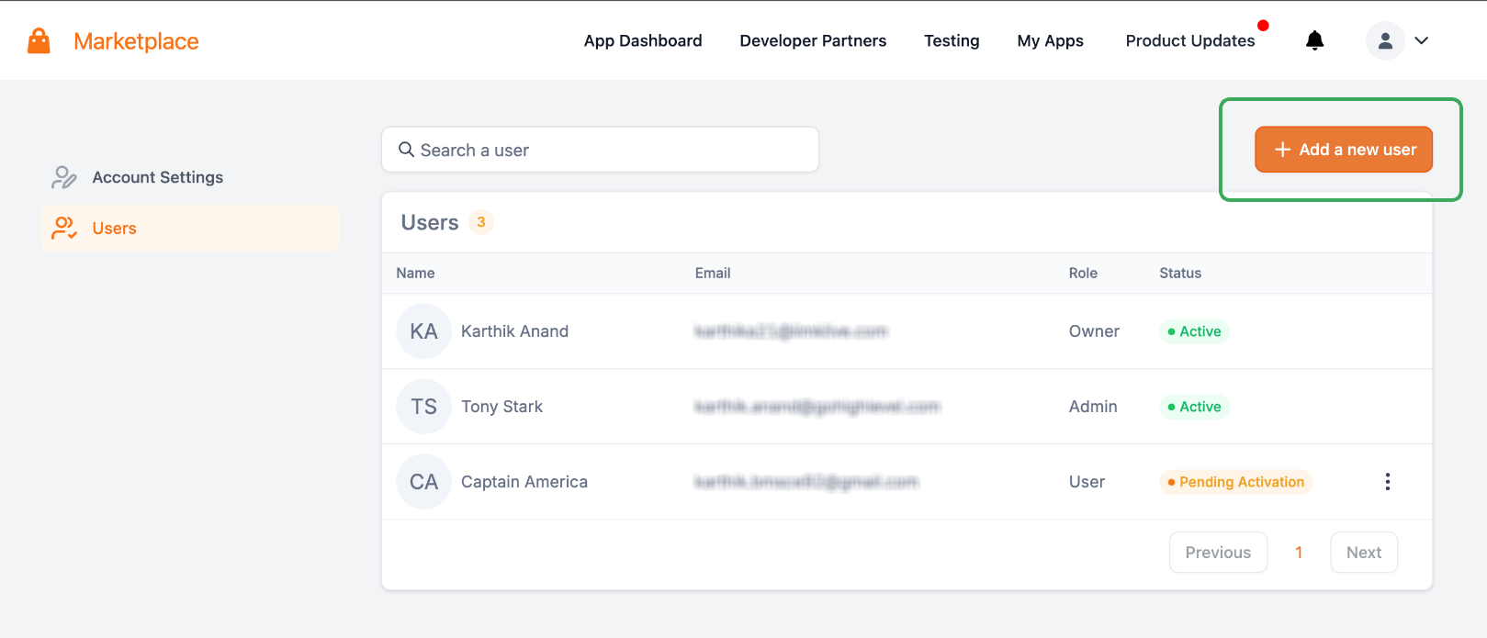Click the Email column header
1487x638 pixels.
[713, 274]
